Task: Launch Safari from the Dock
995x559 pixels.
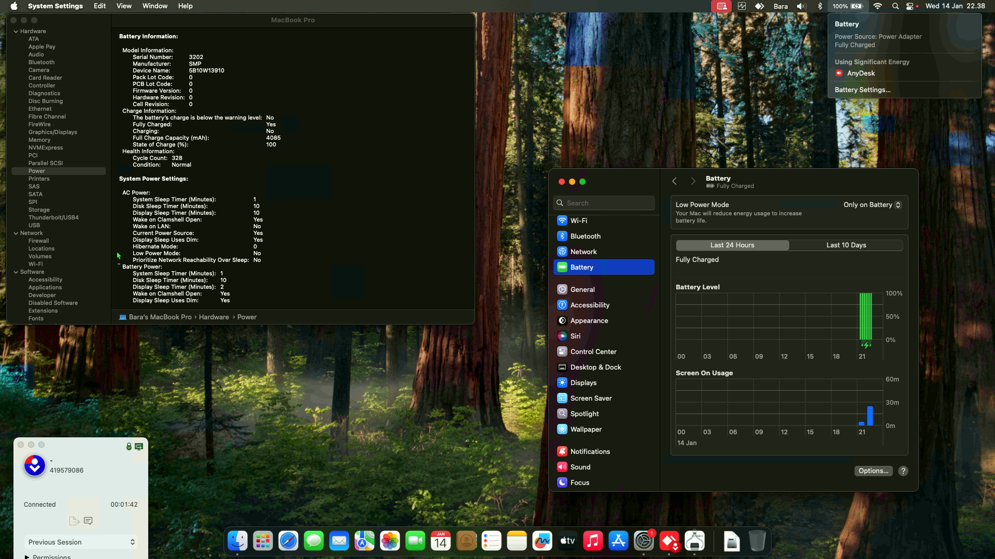Action: (288, 541)
